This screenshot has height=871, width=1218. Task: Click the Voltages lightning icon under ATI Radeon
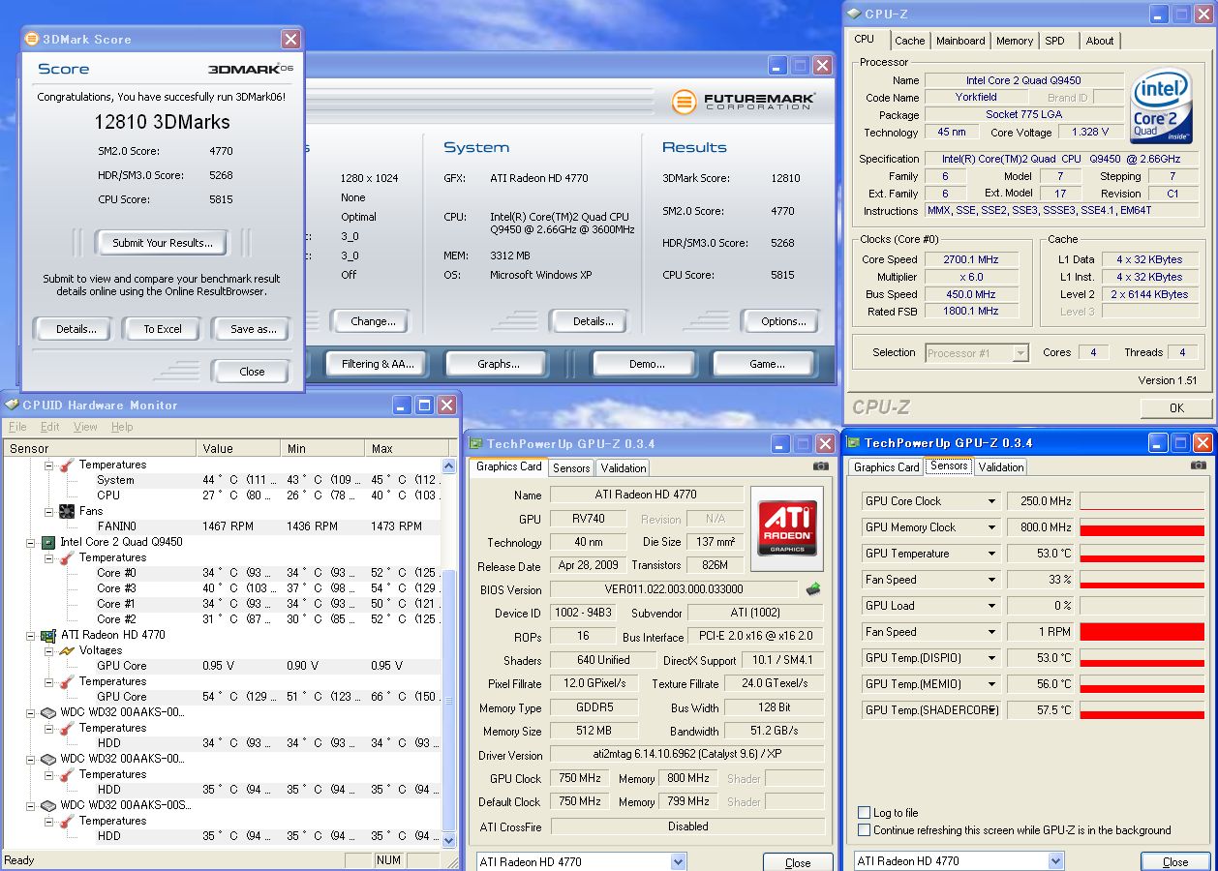[67, 650]
